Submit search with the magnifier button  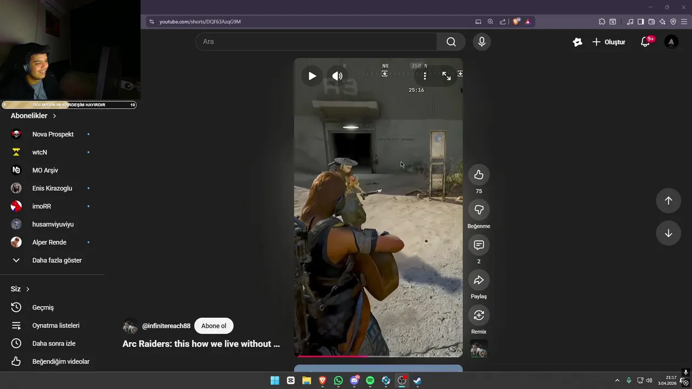(451, 42)
